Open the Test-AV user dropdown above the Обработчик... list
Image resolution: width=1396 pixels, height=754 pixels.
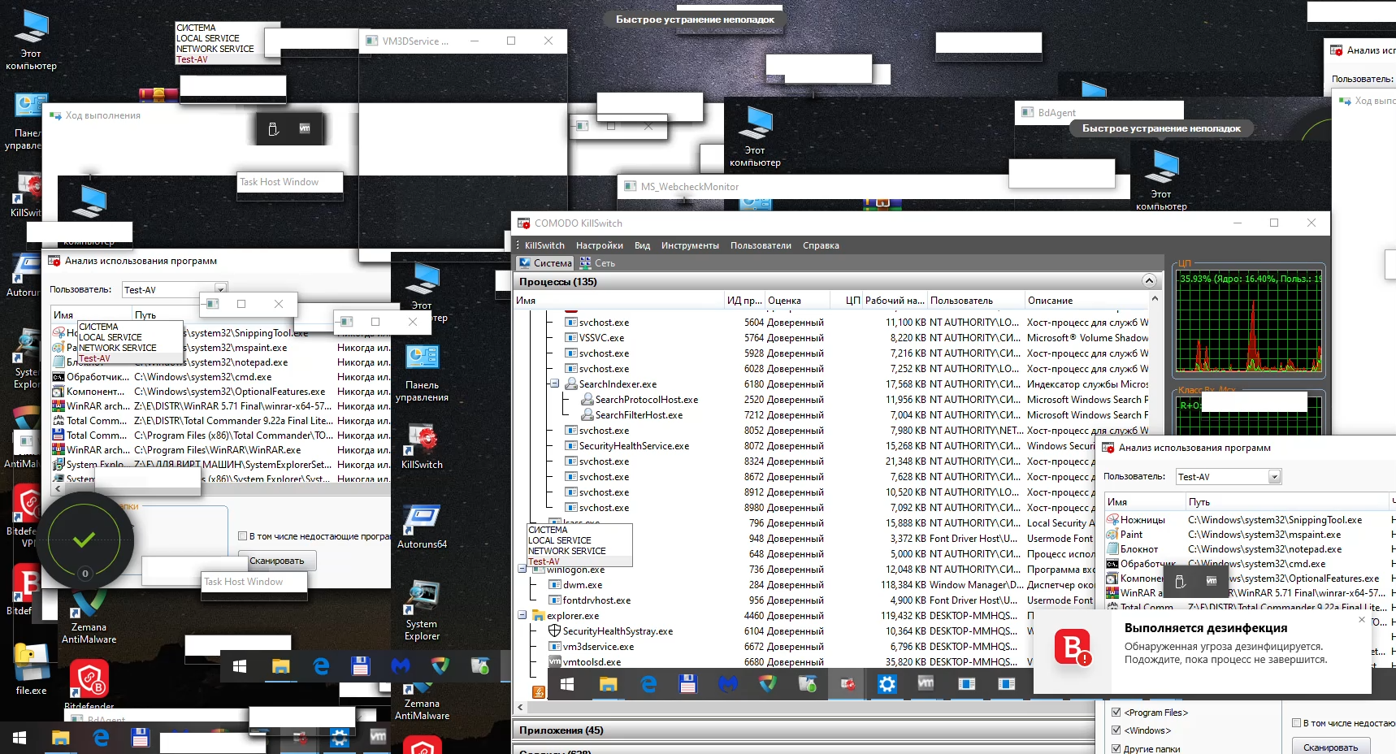[220, 289]
